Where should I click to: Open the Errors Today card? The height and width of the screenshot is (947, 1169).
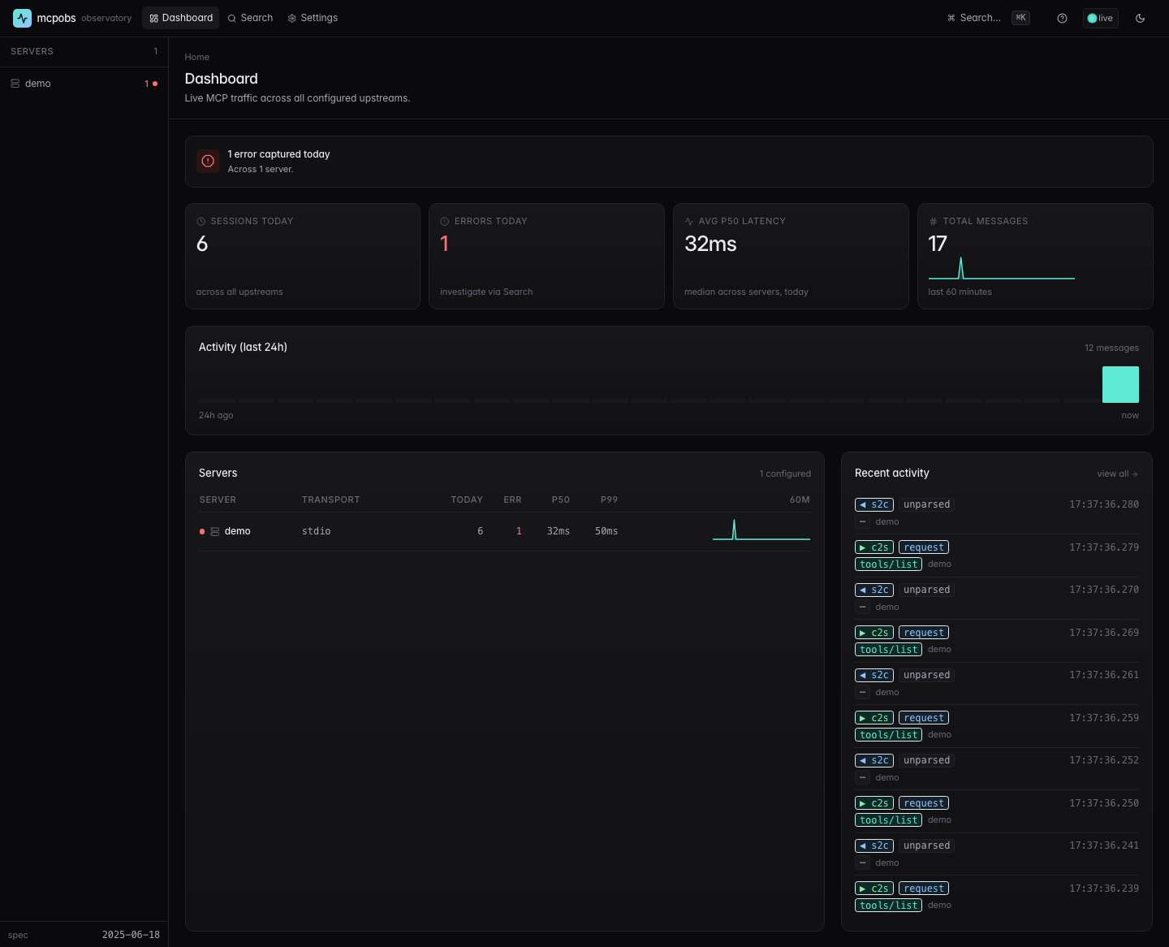(546, 256)
